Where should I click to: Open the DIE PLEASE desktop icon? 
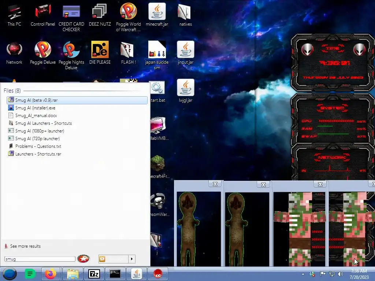coord(100,53)
